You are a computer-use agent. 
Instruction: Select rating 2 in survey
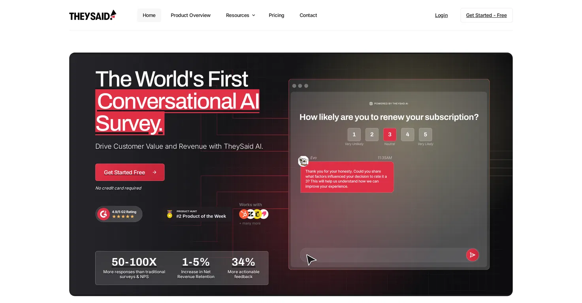click(372, 135)
